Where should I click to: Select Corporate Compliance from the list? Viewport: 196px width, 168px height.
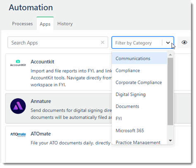coord(139,83)
